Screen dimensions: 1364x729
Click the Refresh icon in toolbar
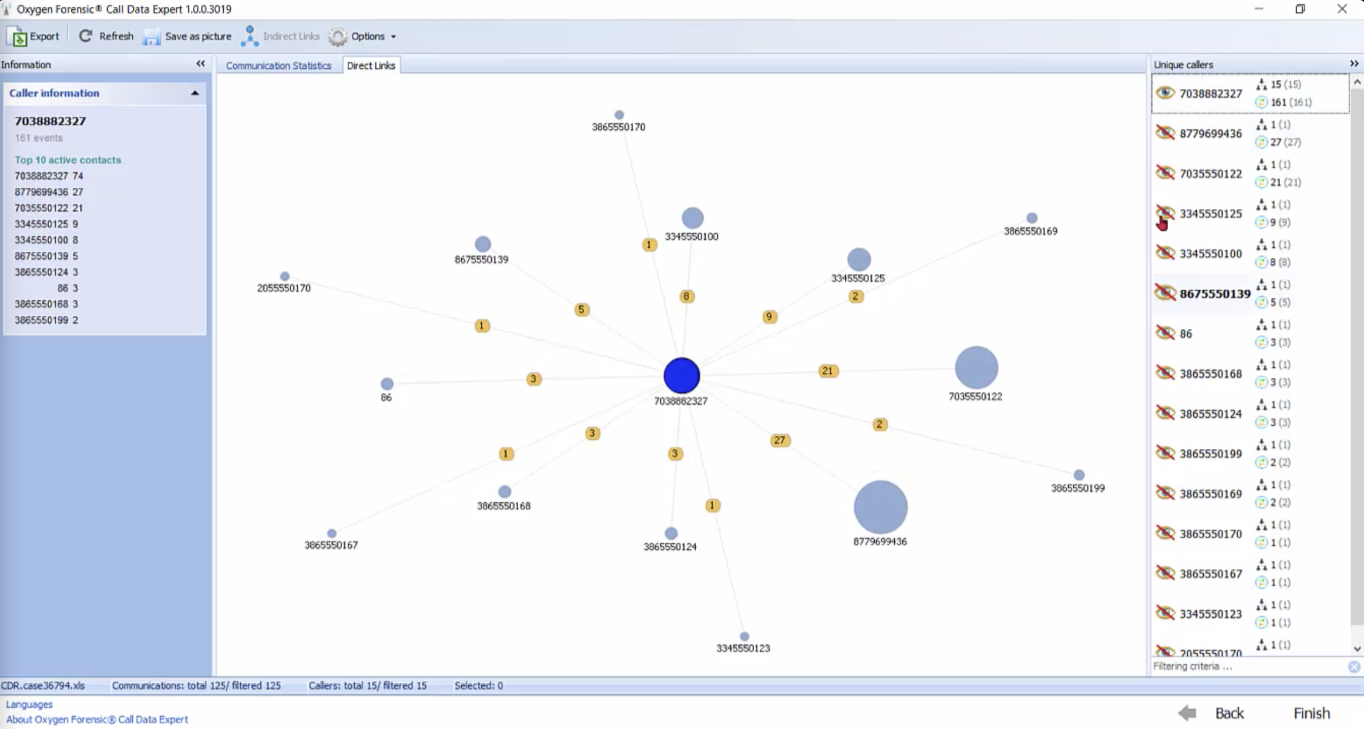(85, 36)
